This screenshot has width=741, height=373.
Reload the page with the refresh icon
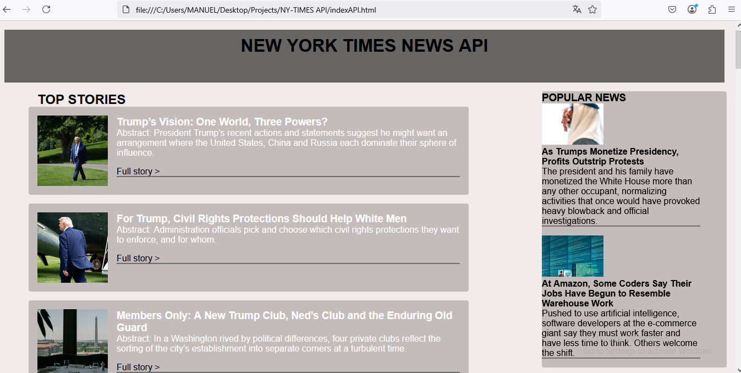(46, 9)
